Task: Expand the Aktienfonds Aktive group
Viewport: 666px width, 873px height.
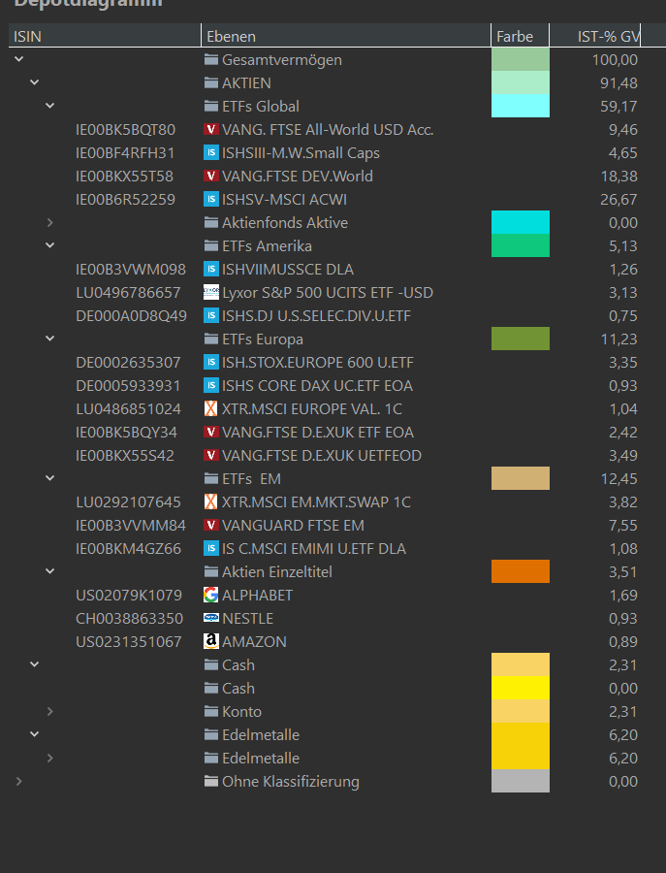Action: tap(50, 223)
